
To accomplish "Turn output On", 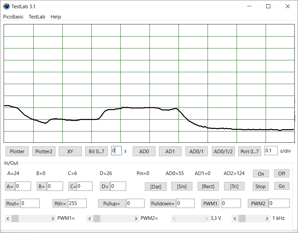I will [x=261, y=174].
